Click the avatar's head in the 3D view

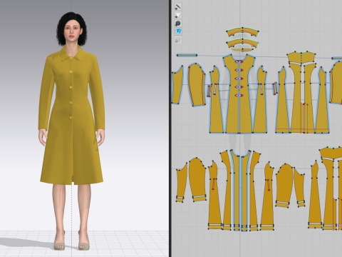click(x=71, y=29)
